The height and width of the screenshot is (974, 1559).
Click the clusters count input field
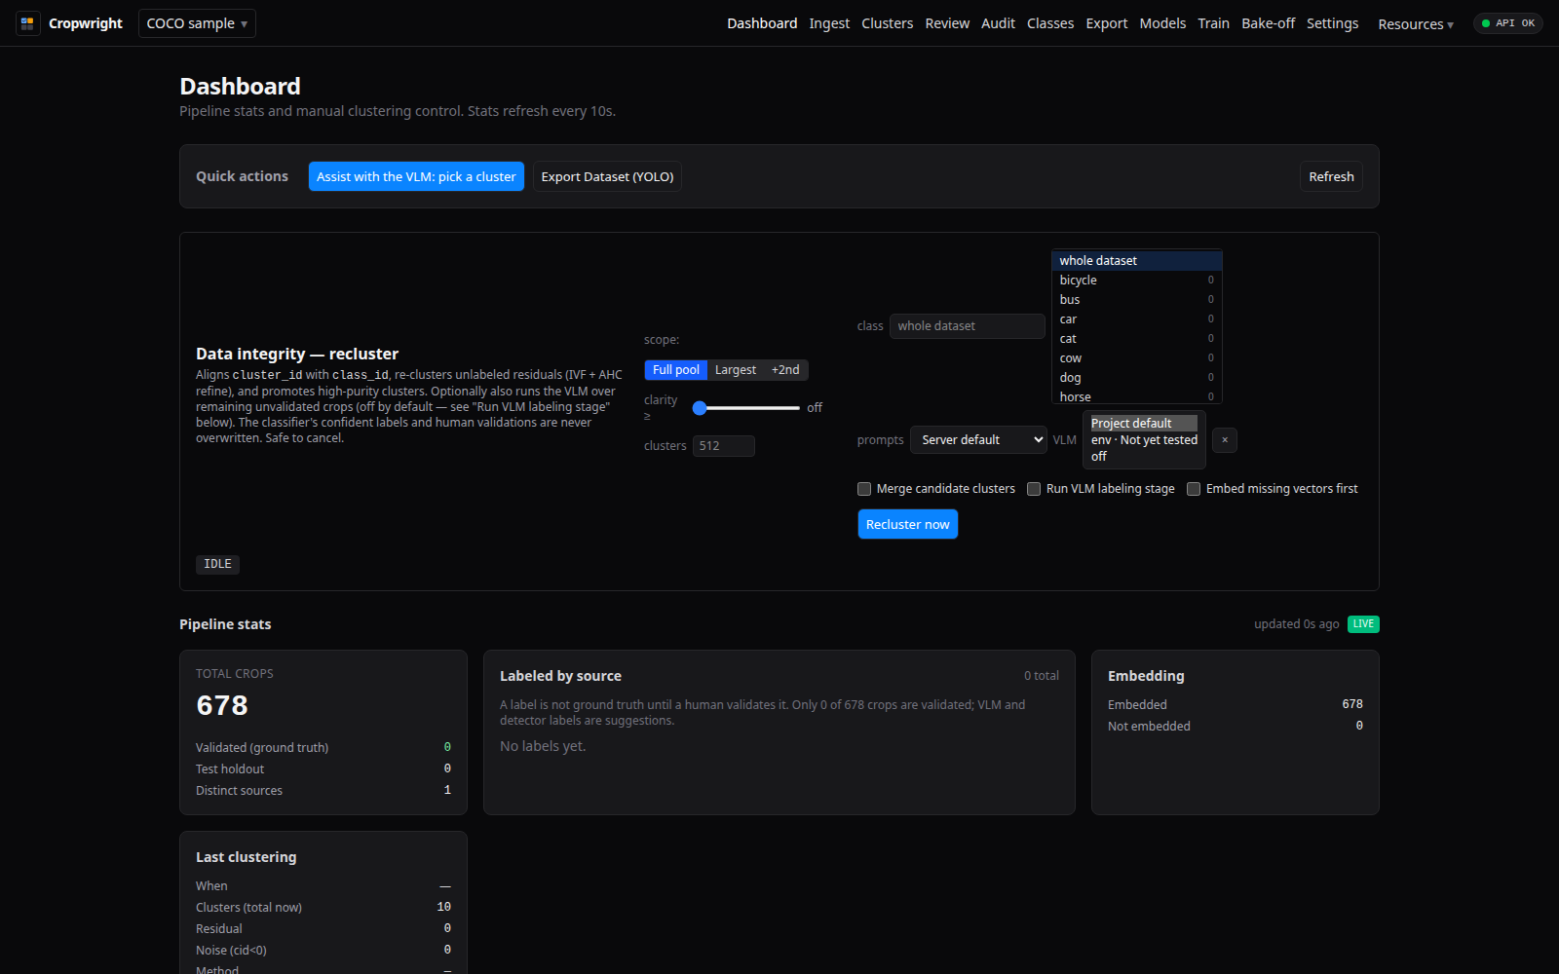724,446
